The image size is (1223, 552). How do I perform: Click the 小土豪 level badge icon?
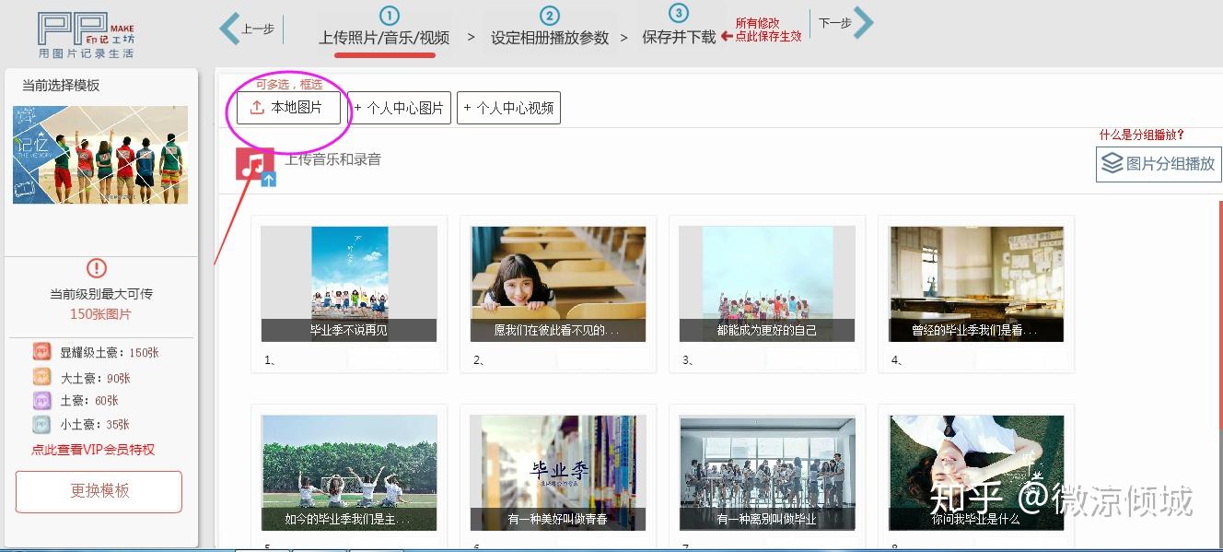tap(42, 425)
